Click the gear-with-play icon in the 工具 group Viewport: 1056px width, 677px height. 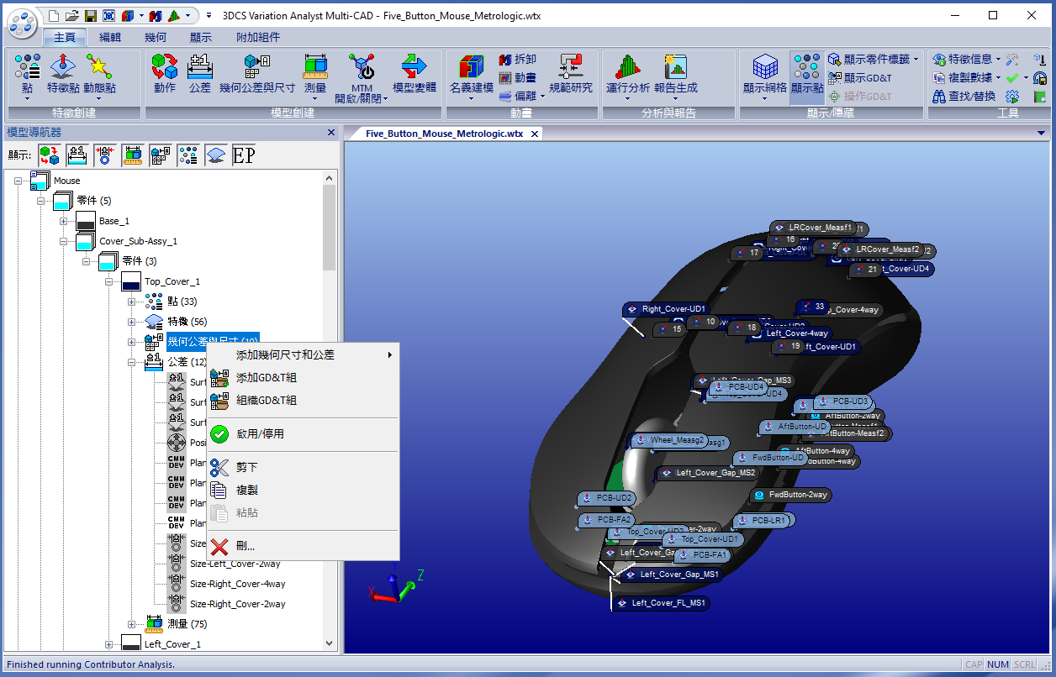pos(1012,97)
